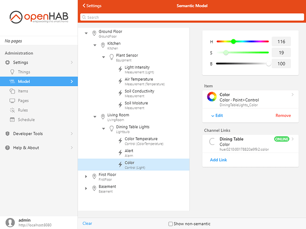Click the lightning icon next to Alert
306x229 pixels.
[120, 153]
